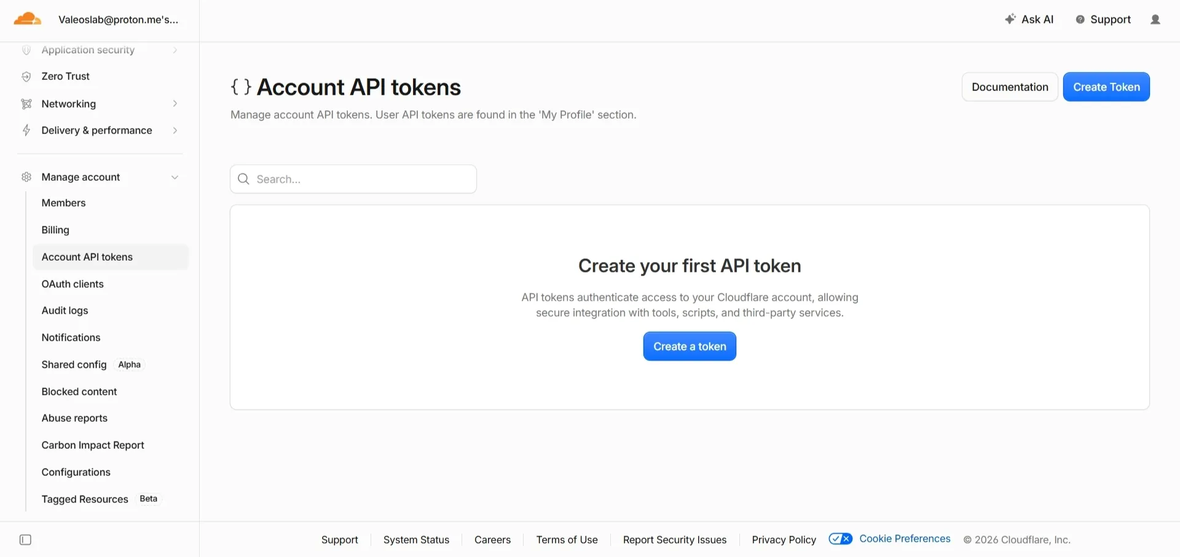The width and height of the screenshot is (1180, 557).
Task: Click the Ask AI sparkle icon
Action: 1010,19
